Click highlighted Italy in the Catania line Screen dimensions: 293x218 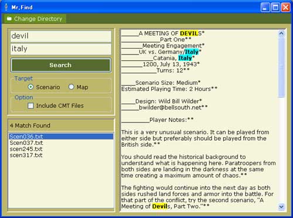(185, 58)
